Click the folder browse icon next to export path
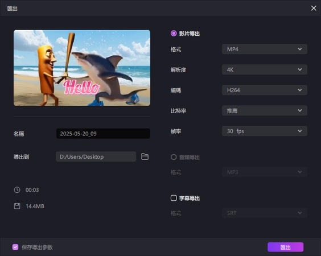Viewport: 321px width, 256px height. click(145, 156)
